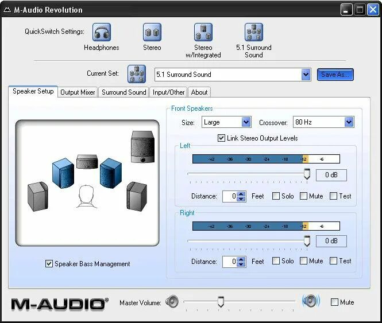
Task: Select the rear left gray speaker
Action: 38,196
